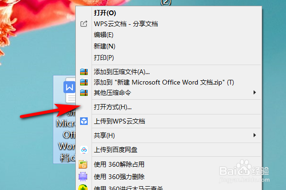Click the Baidu Netdisk icon
This screenshot has height=190, width=286.
pyautogui.click(x=84, y=150)
